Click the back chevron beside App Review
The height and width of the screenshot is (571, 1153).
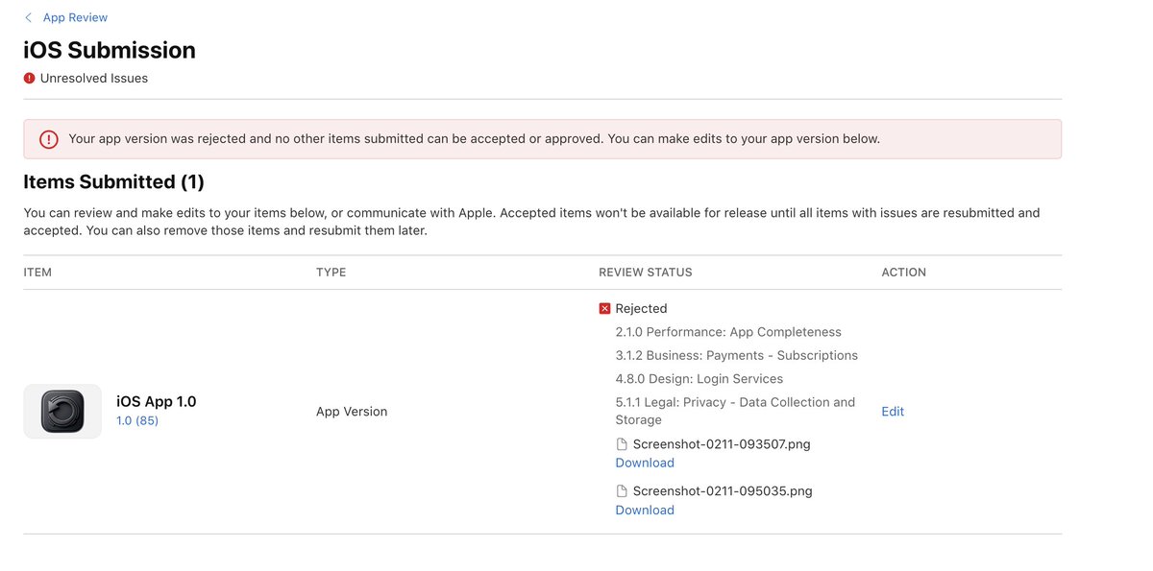tap(29, 17)
